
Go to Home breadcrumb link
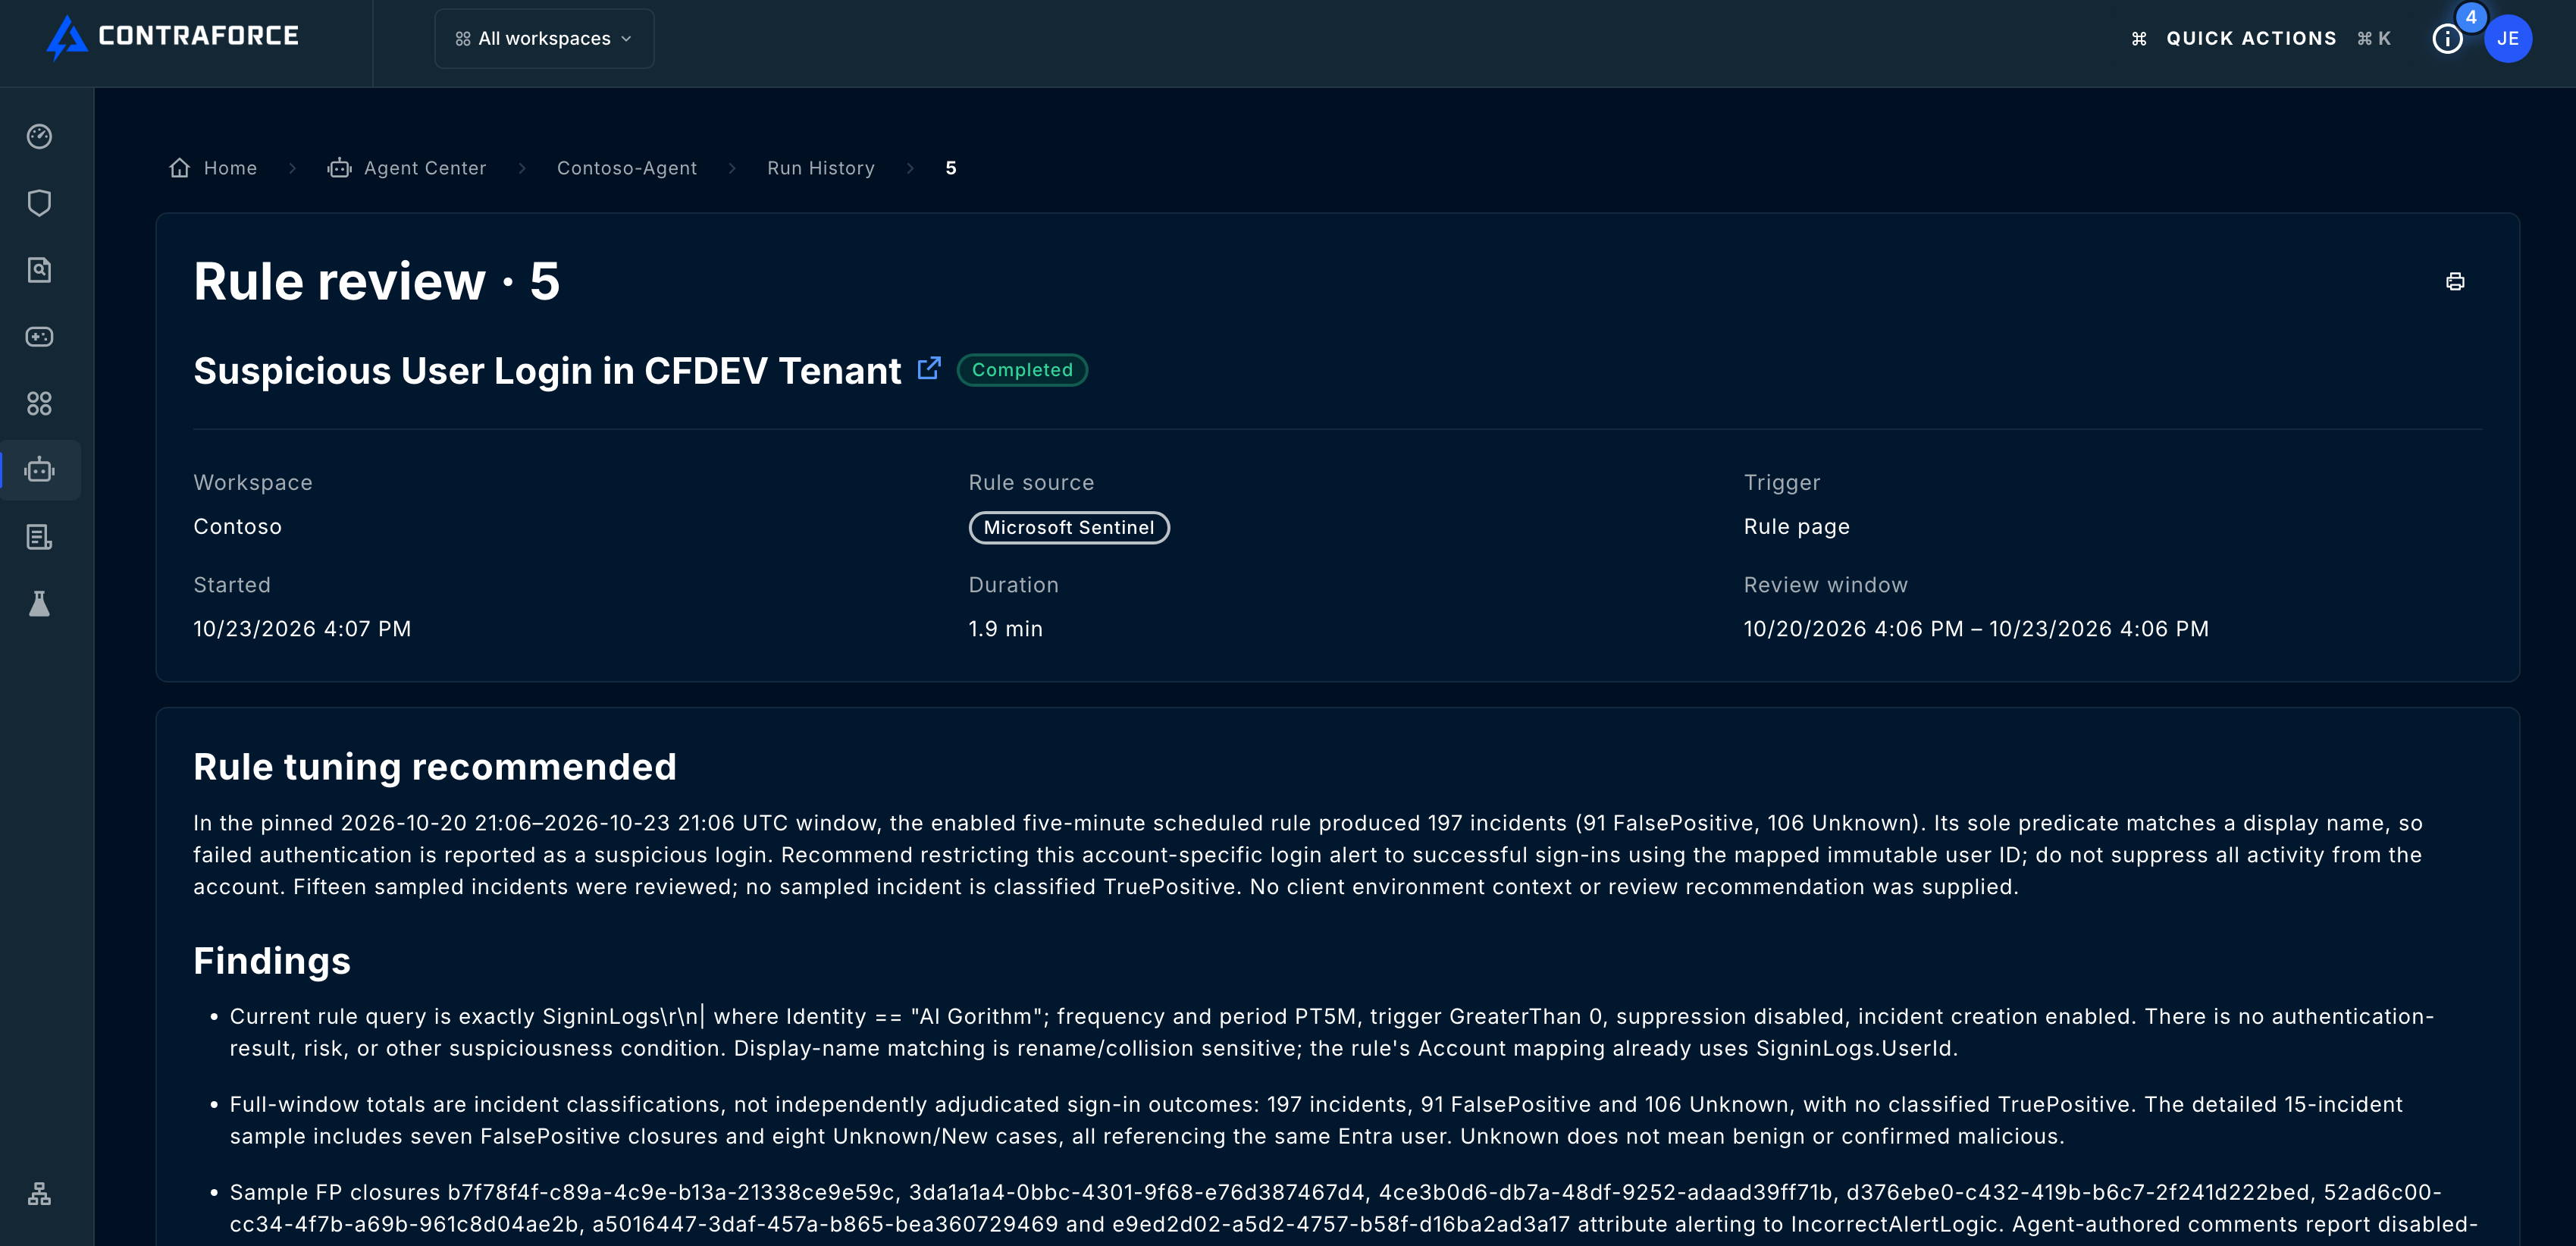pos(230,168)
